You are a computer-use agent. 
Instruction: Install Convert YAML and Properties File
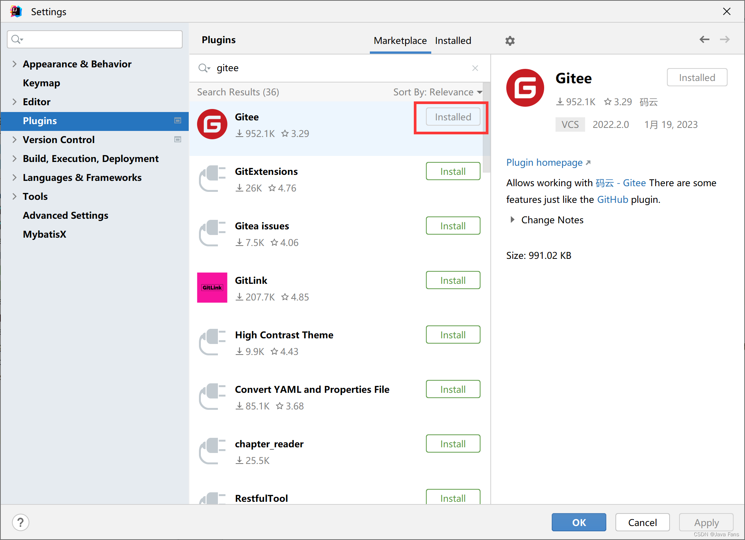(x=453, y=389)
